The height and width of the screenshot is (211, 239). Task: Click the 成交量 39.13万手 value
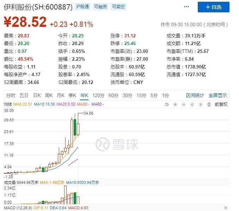click(x=195, y=36)
